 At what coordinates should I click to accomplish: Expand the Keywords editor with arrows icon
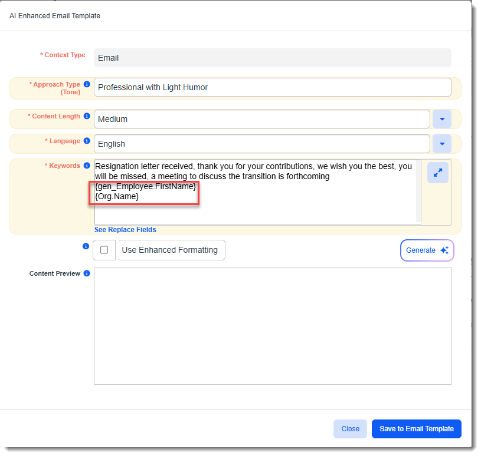438,173
